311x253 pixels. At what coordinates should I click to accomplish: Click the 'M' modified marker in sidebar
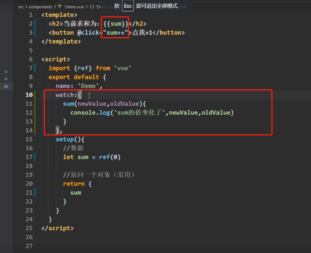(6, 86)
